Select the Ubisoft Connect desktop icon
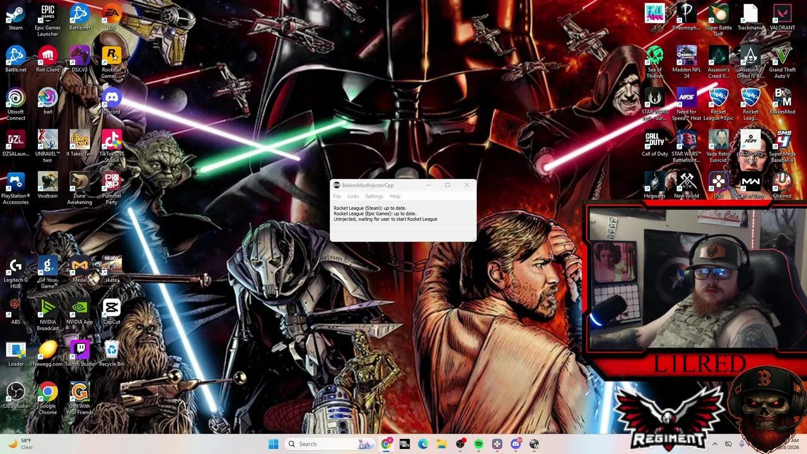Image resolution: width=807 pixels, height=454 pixels. (x=16, y=104)
